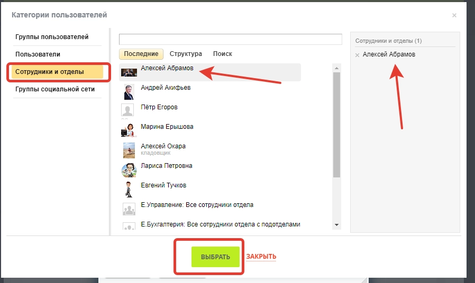Open Группы пользователей category

(52, 37)
